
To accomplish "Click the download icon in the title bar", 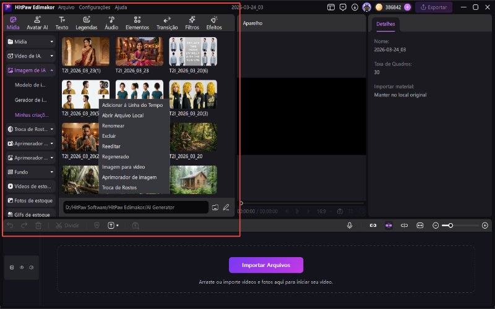I will tap(355, 7).
